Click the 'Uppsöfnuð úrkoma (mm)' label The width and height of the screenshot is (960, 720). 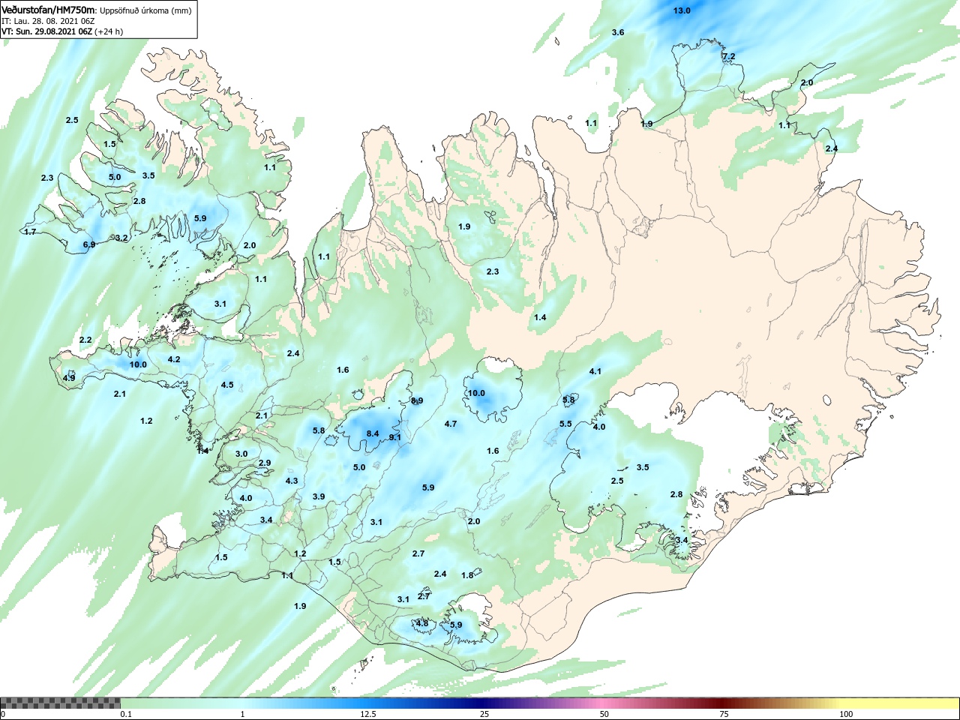coord(145,10)
